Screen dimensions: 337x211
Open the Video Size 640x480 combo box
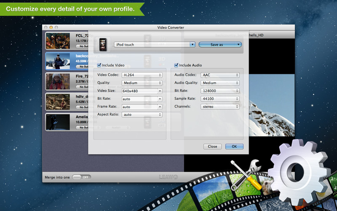pos(160,91)
